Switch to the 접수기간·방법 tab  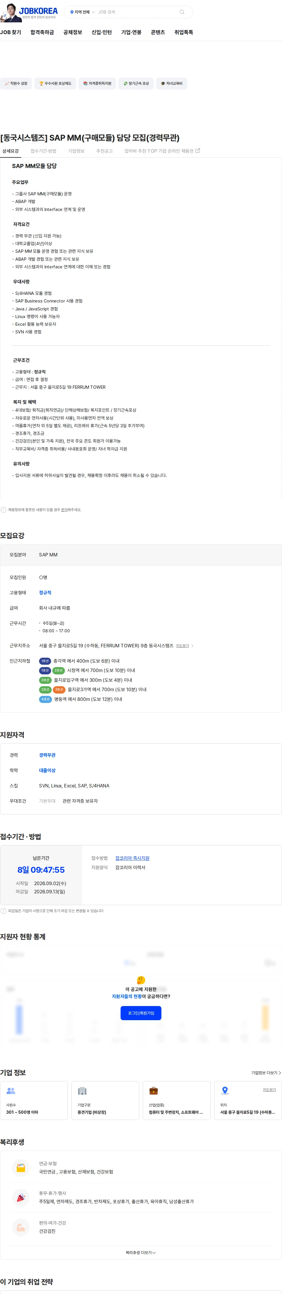point(43,151)
